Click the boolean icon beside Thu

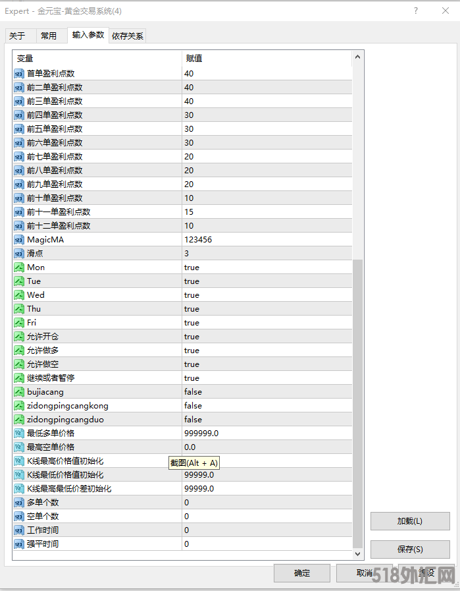pyautogui.click(x=19, y=309)
